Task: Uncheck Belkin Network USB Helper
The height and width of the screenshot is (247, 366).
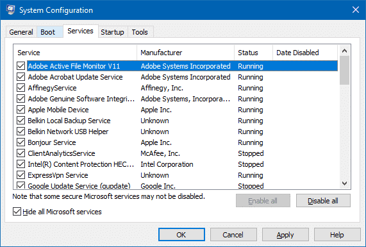Action: 21,132
